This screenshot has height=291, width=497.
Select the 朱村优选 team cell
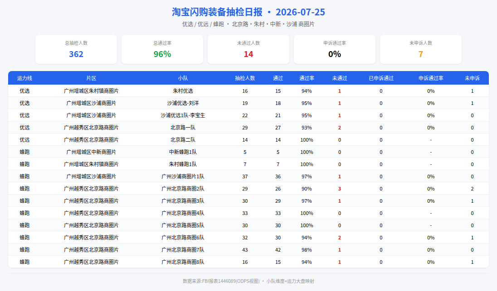[183, 91]
